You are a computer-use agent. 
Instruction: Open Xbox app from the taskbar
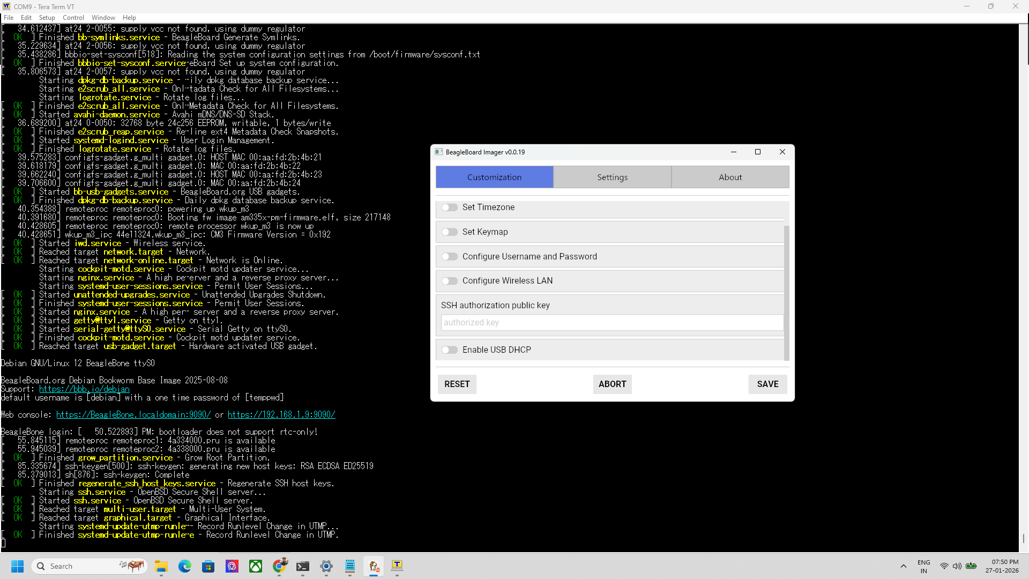(x=256, y=566)
